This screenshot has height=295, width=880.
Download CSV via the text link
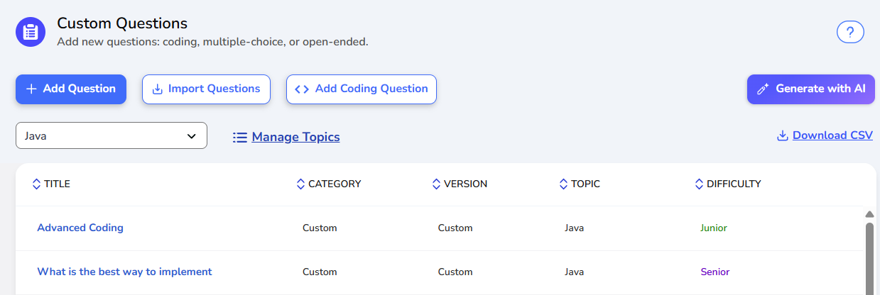click(832, 135)
